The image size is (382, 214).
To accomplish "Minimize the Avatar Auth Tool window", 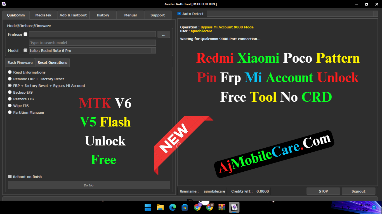I will pyautogui.click(x=357, y=4).
